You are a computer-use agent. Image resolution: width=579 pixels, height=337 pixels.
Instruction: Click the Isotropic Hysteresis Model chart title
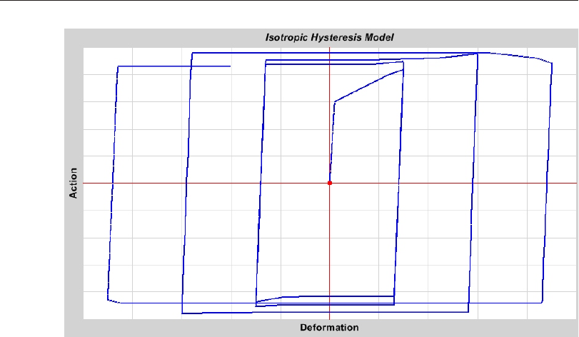(329, 38)
